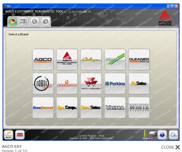Select the White Planters brand tile
The image size is (182, 152).
click(139, 107)
